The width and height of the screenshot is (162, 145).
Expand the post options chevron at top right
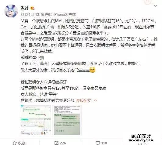[x=156, y=6]
